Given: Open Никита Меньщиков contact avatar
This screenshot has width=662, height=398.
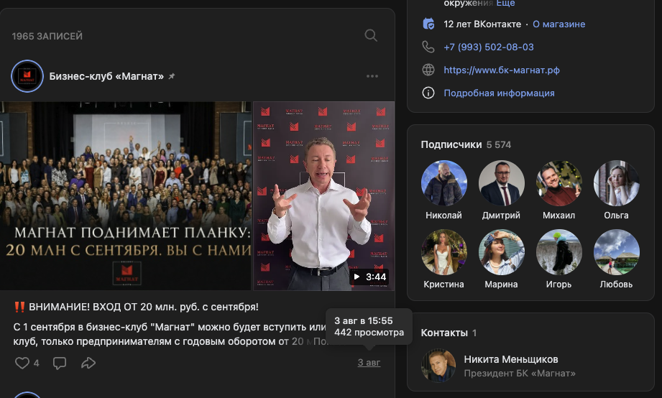Looking at the screenshot, I should click(438, 366).
